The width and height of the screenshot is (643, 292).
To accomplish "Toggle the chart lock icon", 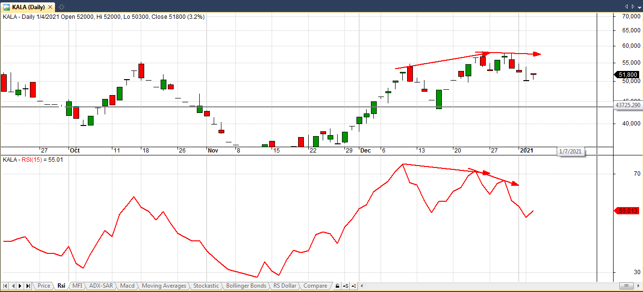I will coord(337,286).
